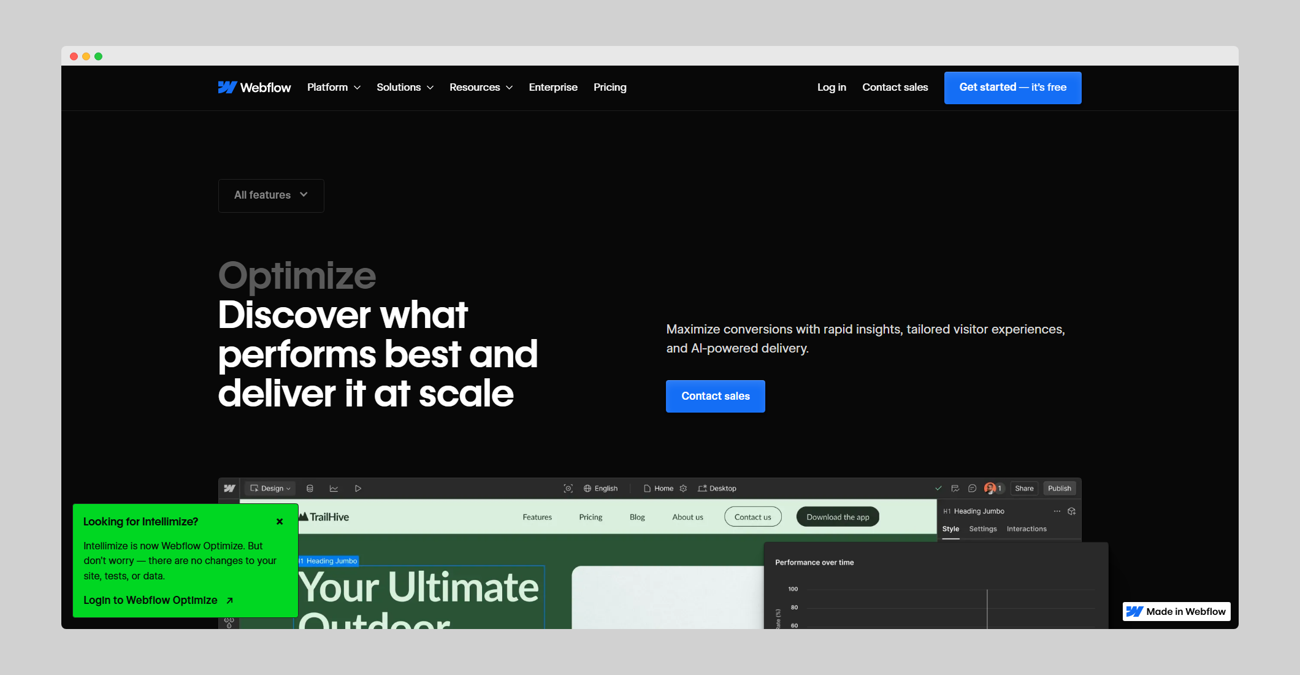Select the Heading Jumbo element label
Viewport: 1300px width, 675px height.
tap(329, 561)
